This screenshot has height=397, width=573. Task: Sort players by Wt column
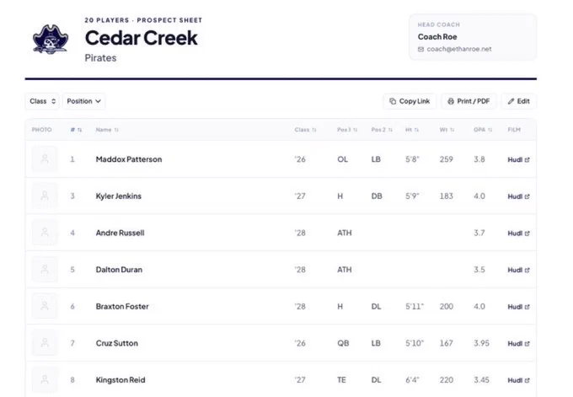tap(447, 130)
